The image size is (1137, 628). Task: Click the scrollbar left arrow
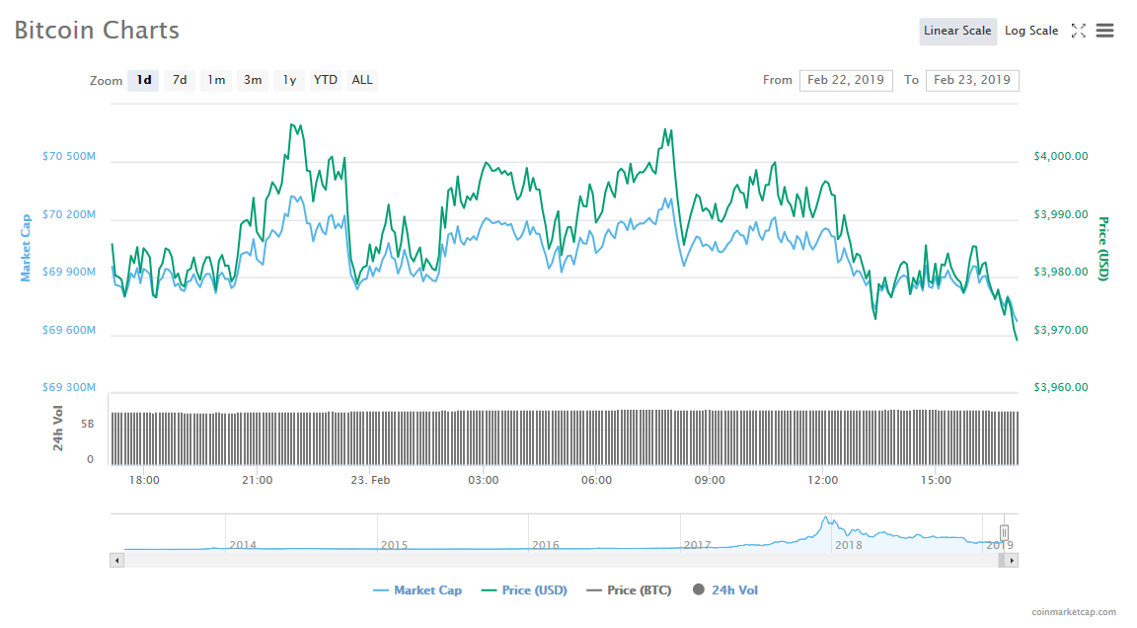pos(116,561)
